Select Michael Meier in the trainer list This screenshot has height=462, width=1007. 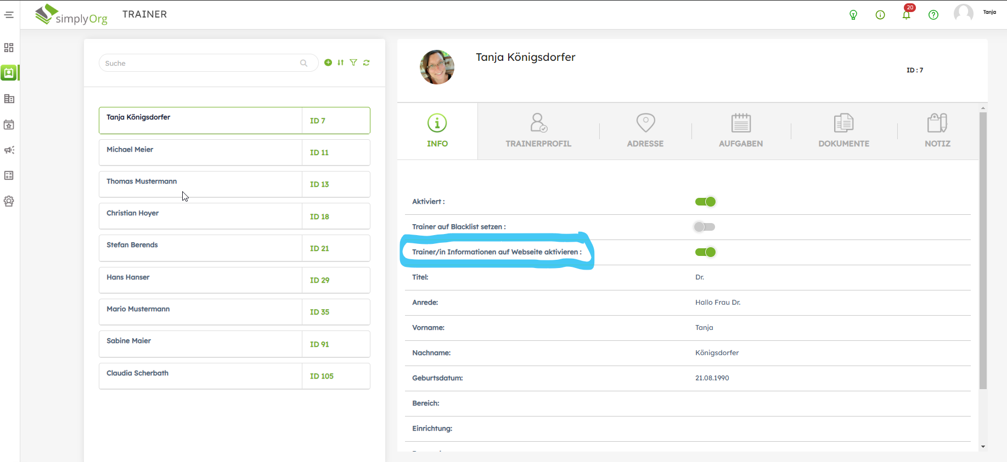point(200,152)
